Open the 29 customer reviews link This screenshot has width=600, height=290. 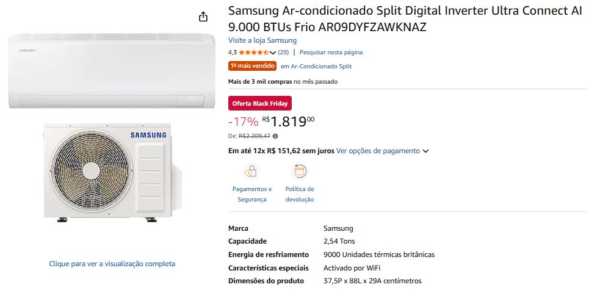[x=283, y=53]
